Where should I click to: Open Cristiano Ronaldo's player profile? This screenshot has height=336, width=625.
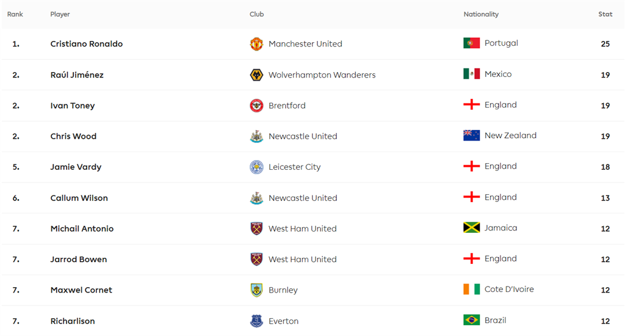click(x=86, y=44)
